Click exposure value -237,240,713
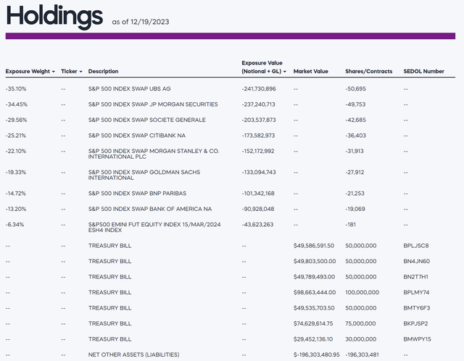Screen dimensions: 464x361 pyautogui.click(x=258, y=104)
